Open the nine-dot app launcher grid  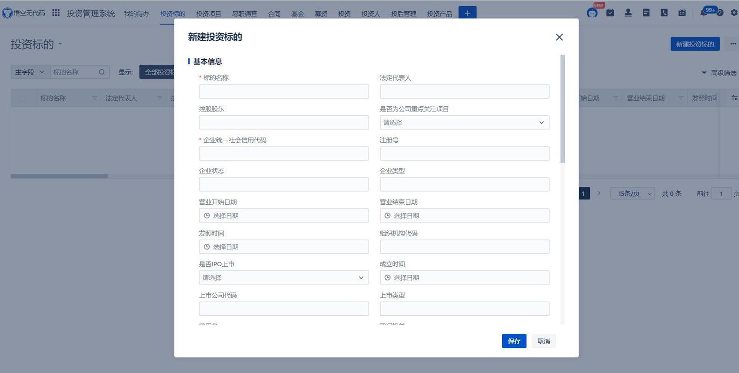(x=56, y=13)
